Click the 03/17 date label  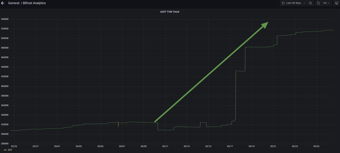(230, 146)
